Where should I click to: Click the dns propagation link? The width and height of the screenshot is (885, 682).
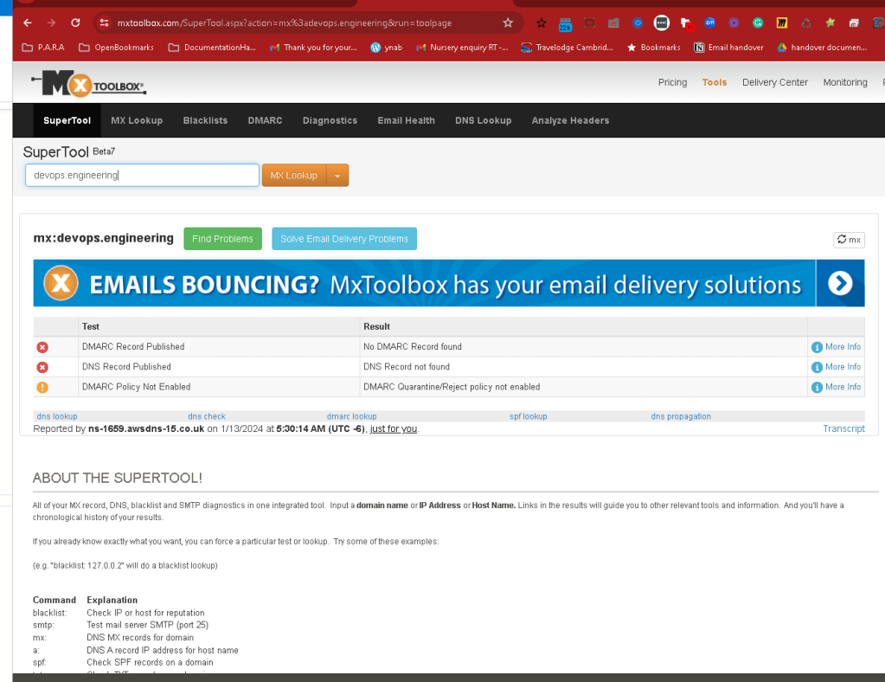pos(681,416)
